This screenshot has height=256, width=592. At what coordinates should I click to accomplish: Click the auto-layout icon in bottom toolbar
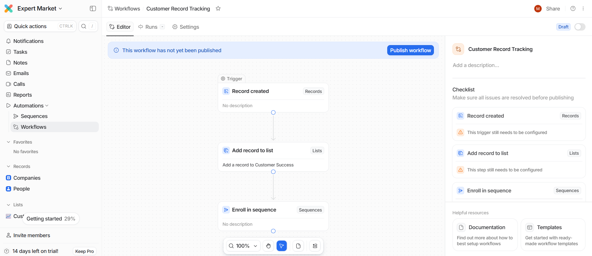click(315, 246)
